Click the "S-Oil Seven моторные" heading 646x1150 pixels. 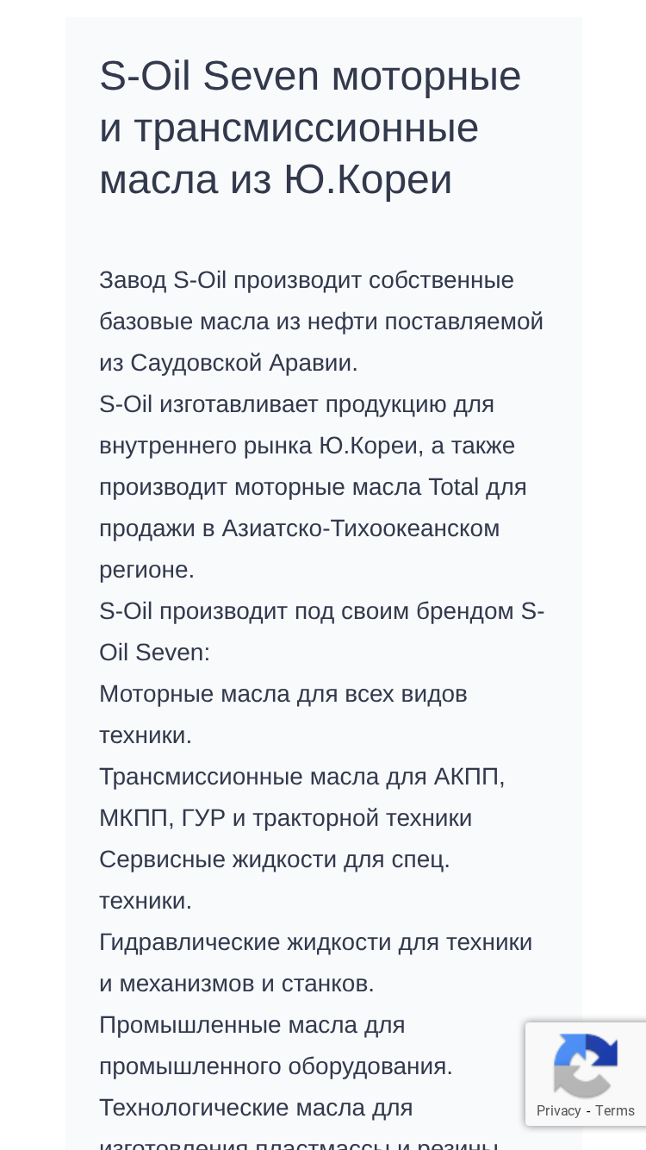(310, 76)
